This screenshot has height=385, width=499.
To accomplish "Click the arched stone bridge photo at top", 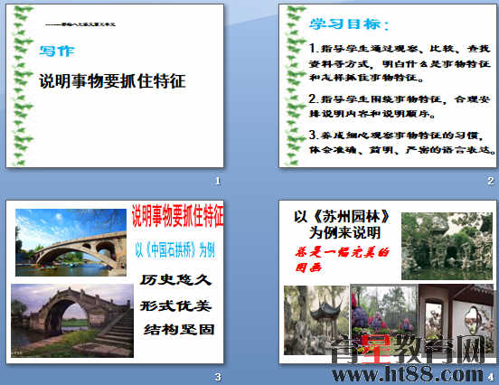I will coord(71,242).
